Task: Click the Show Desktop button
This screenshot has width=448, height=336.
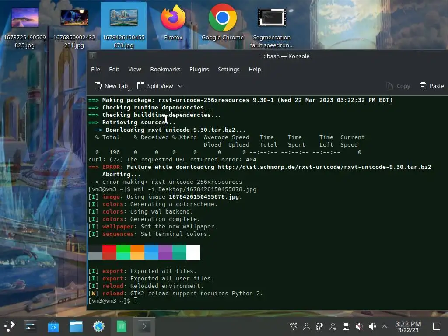Action: [x=437, y=326]
